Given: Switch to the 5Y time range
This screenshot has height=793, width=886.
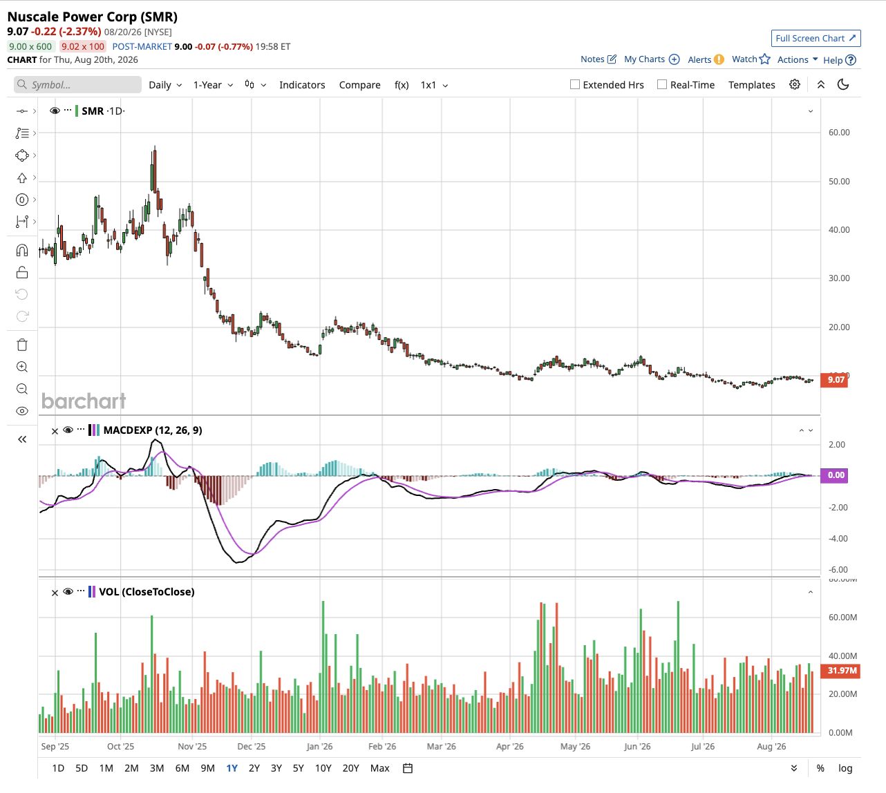Looking at the screenshot, I should (x=299, y=768).
